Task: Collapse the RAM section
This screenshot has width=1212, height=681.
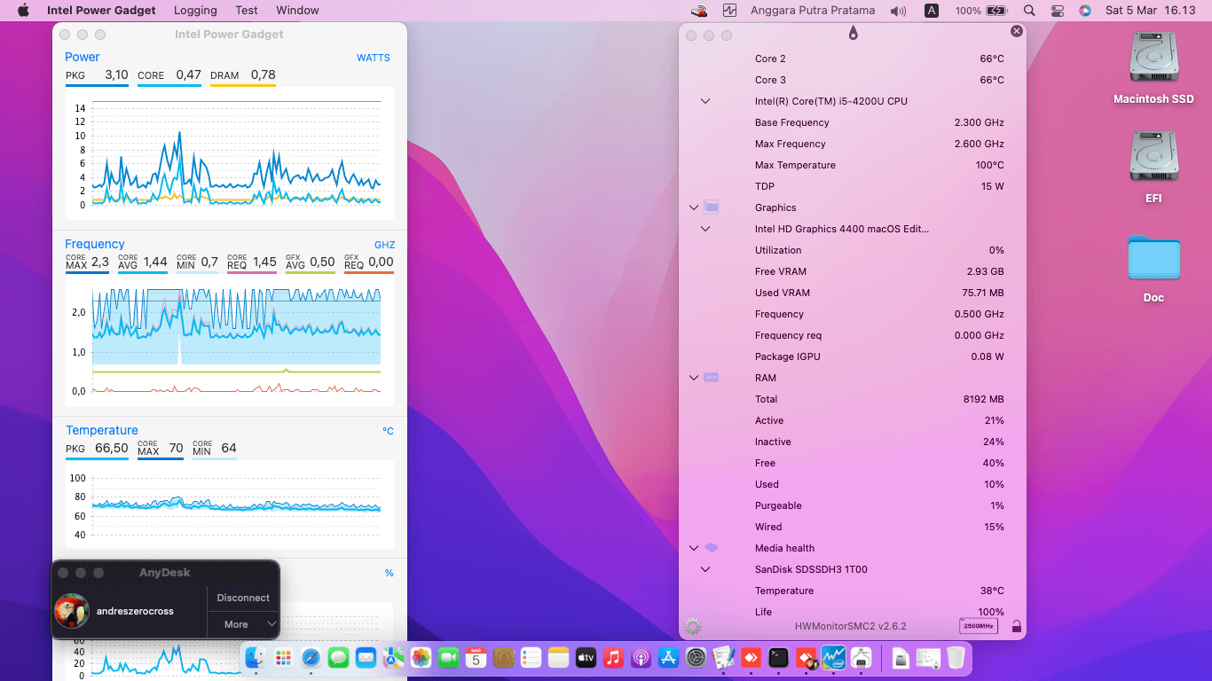Action: (694, 378)
